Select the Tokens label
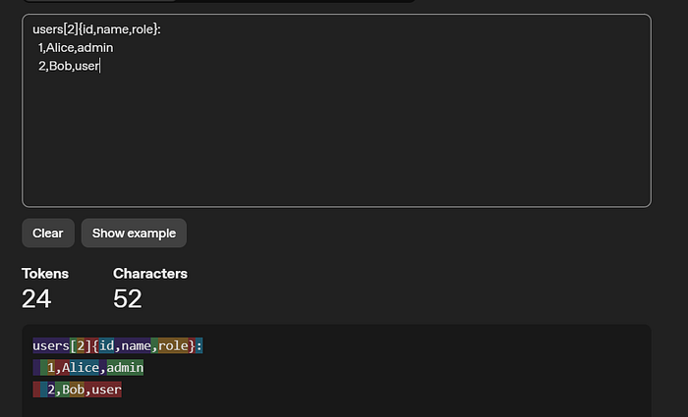 (45, 274)
